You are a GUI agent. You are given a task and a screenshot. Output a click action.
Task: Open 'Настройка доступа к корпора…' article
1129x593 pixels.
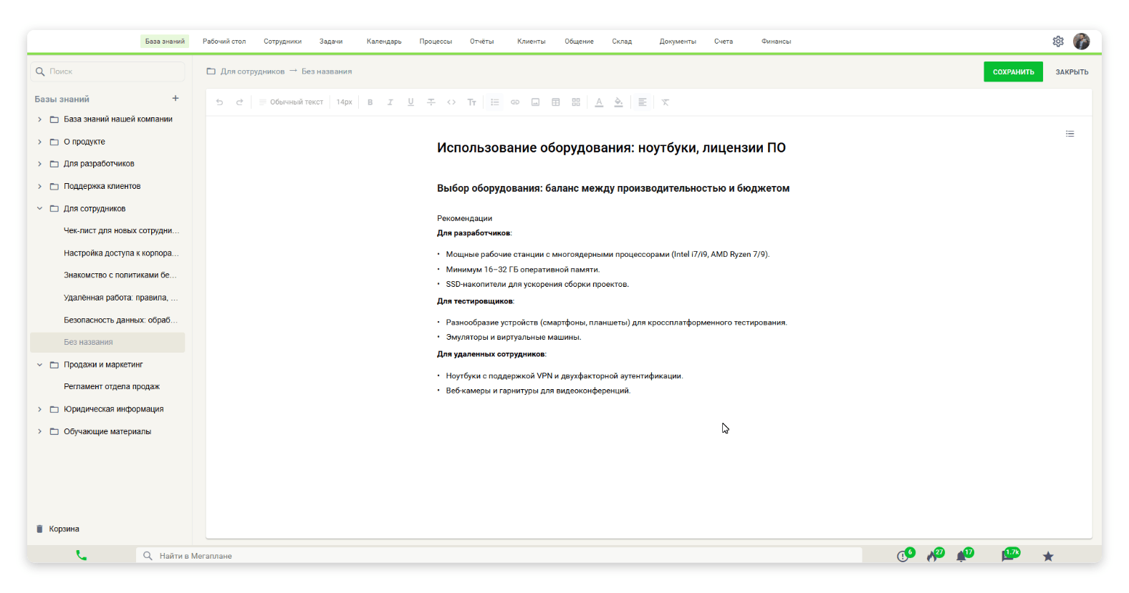pyautogui.click(x=121, y=253)
